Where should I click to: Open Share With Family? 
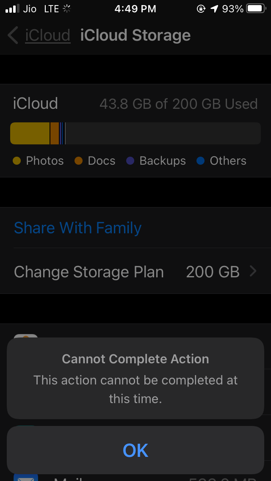[77, 228]
